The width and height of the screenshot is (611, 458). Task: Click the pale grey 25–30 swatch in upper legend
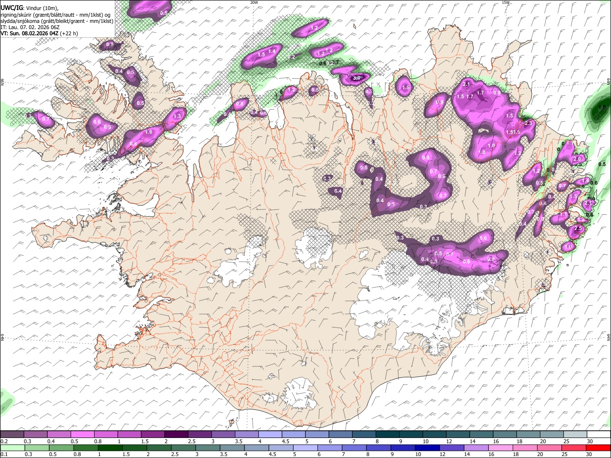[576, 434]
